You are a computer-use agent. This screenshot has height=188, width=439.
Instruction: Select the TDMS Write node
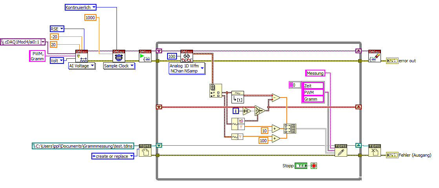[x=341, y=150]
